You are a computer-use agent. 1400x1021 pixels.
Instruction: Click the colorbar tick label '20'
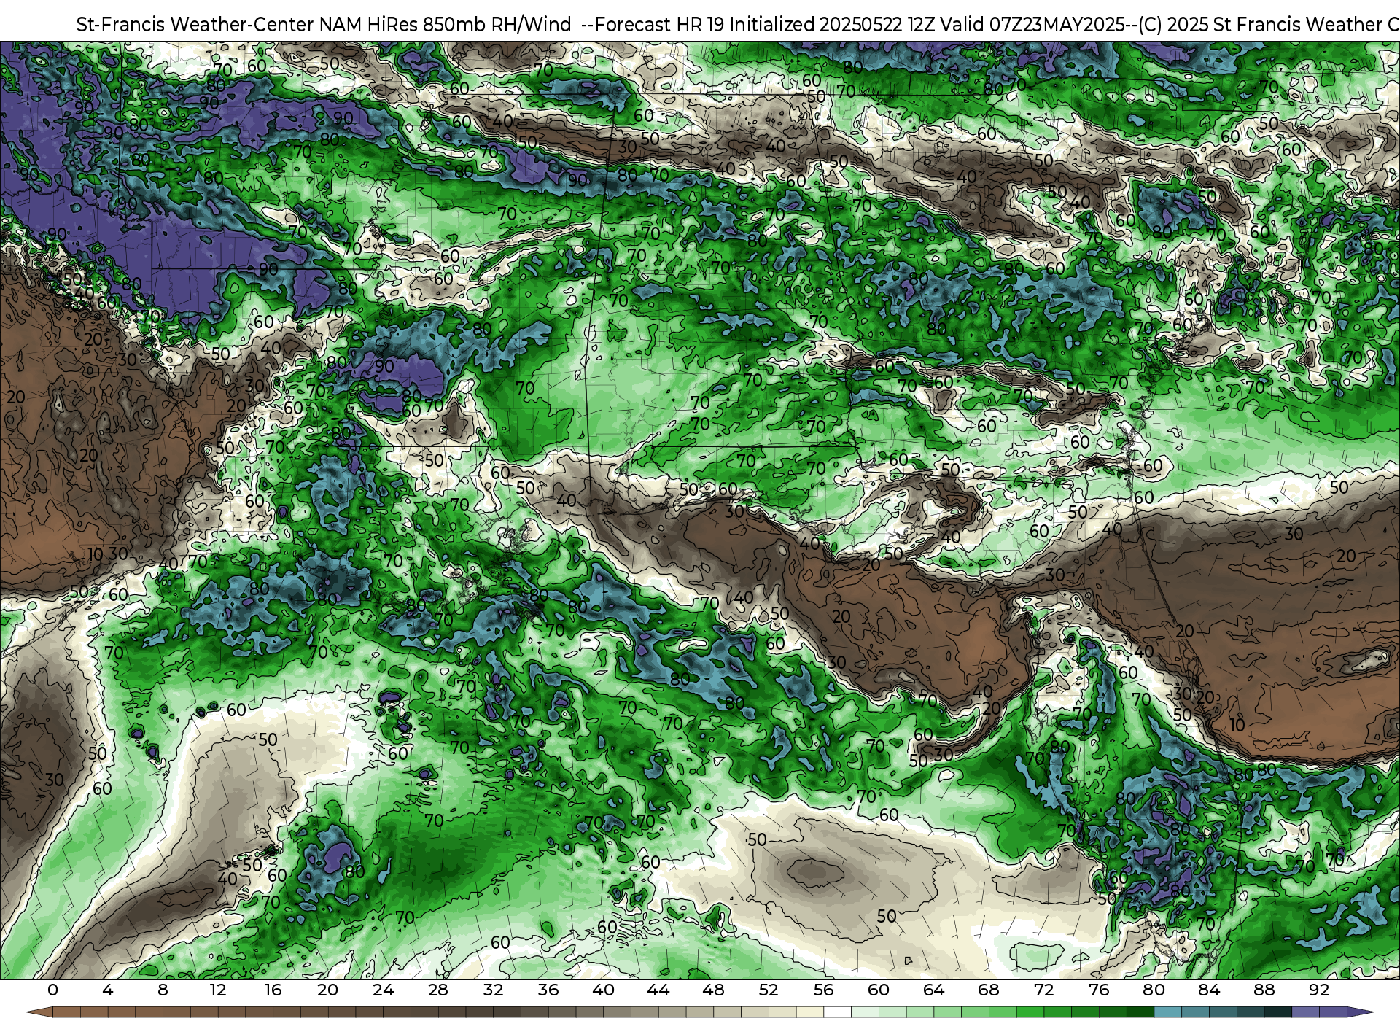point(328,990)
